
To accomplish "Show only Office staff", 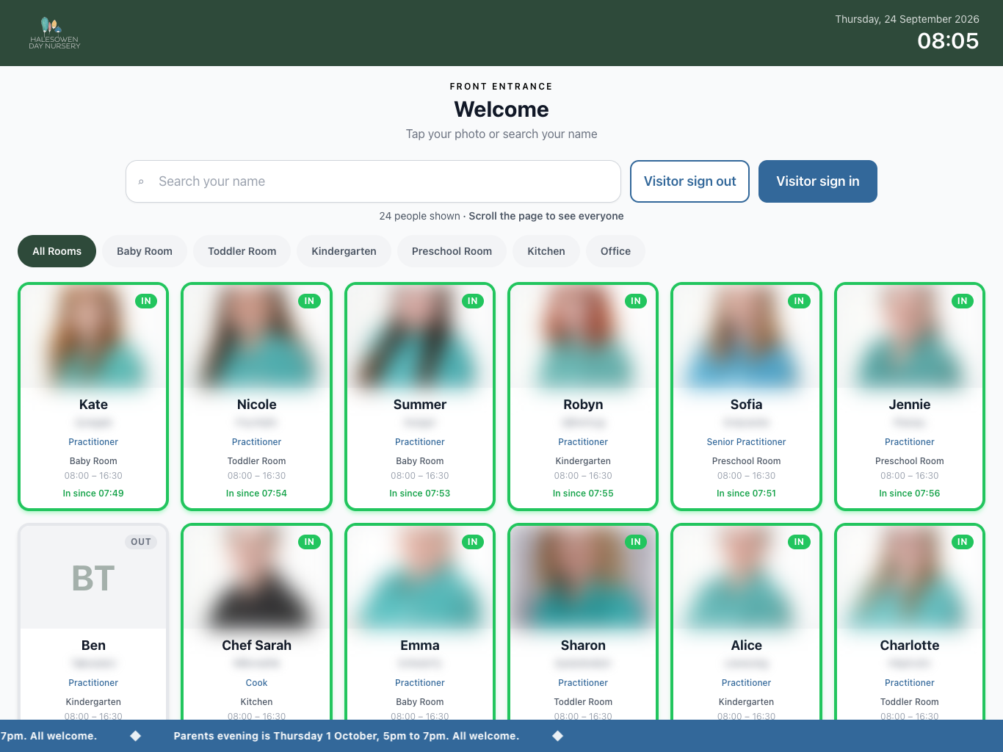I will (615, 251).
